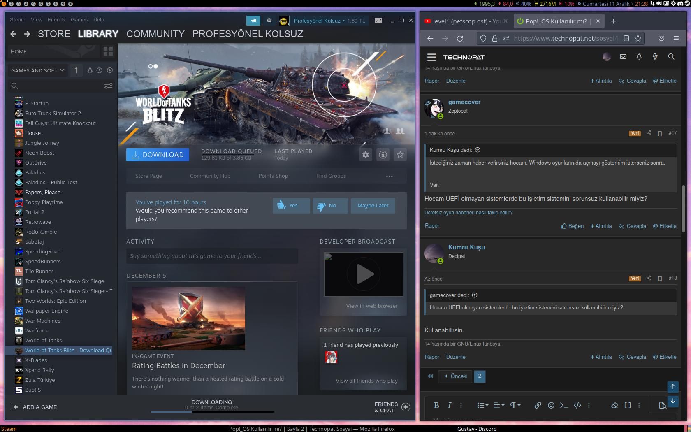The width and height of the screenshot is (691, 432).
Task: Click Maybe Later on recommendation prompt
Action: point(373,206)
